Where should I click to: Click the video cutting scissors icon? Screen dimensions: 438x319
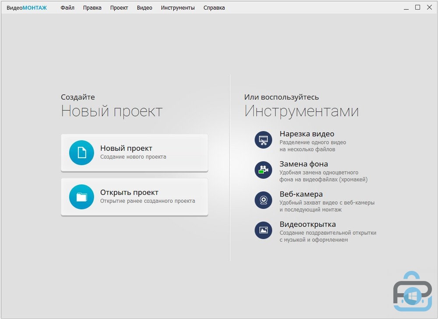tap(263, 140)
